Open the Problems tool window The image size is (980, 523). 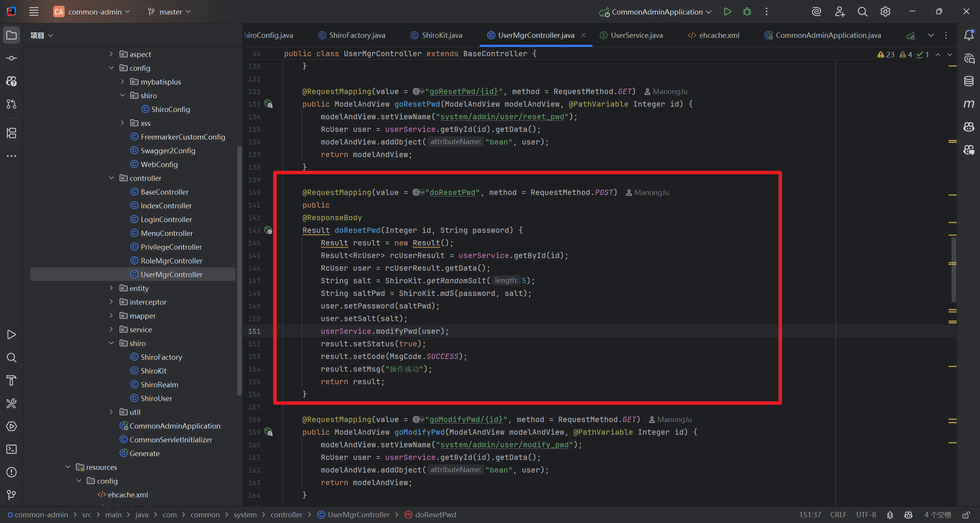[x=11, y=472]
